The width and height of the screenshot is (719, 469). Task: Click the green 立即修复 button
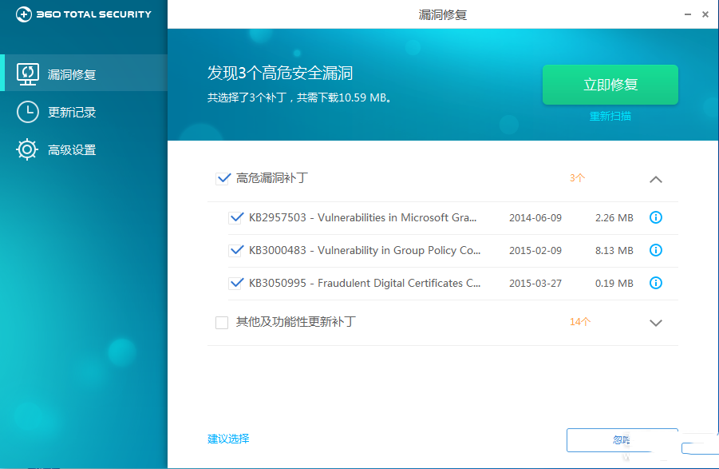610,85
